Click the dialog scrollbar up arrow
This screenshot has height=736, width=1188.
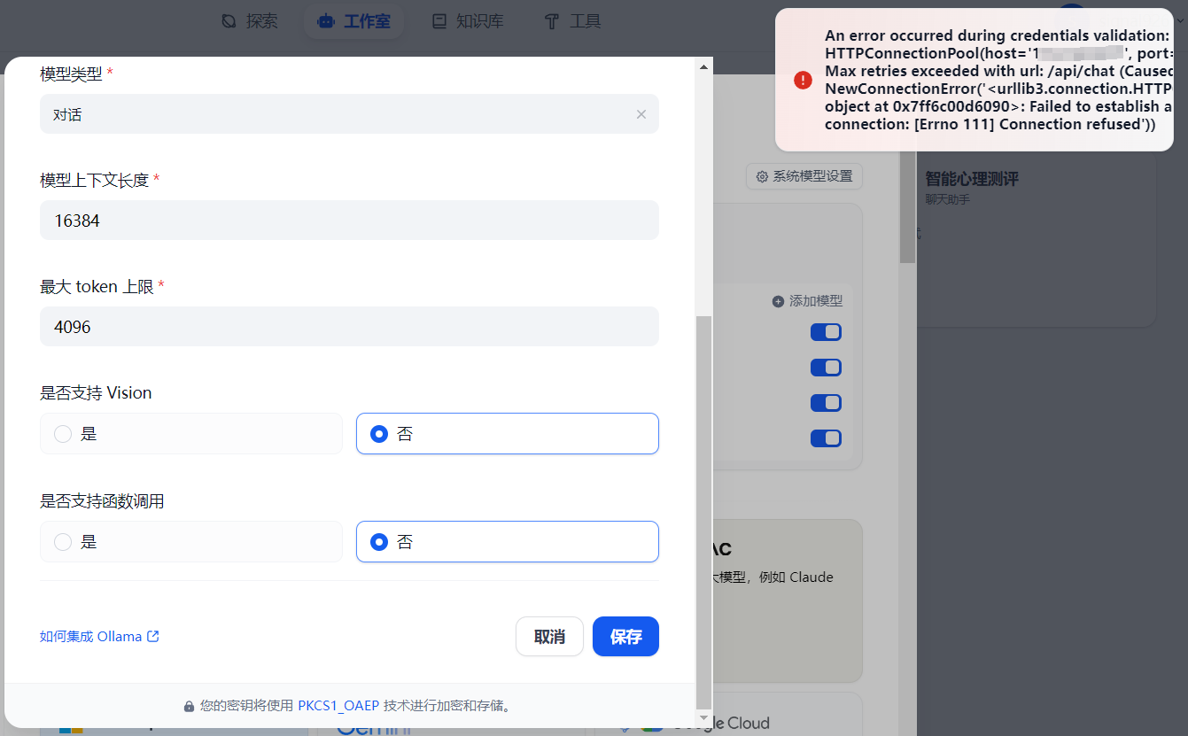point(704,66)
